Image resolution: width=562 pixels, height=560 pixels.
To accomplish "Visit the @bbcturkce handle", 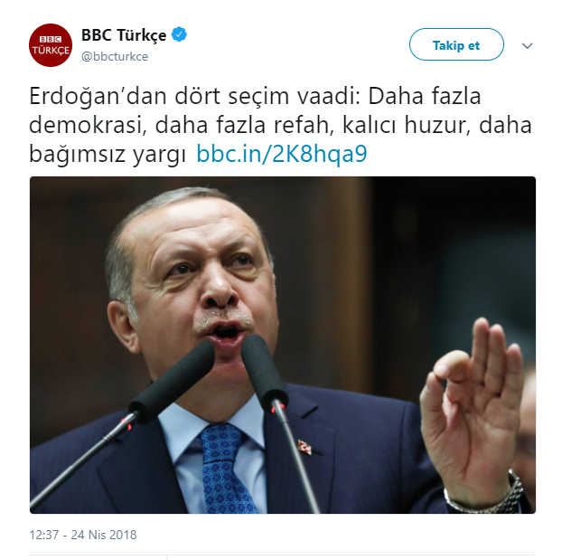I will coord(115,56).
